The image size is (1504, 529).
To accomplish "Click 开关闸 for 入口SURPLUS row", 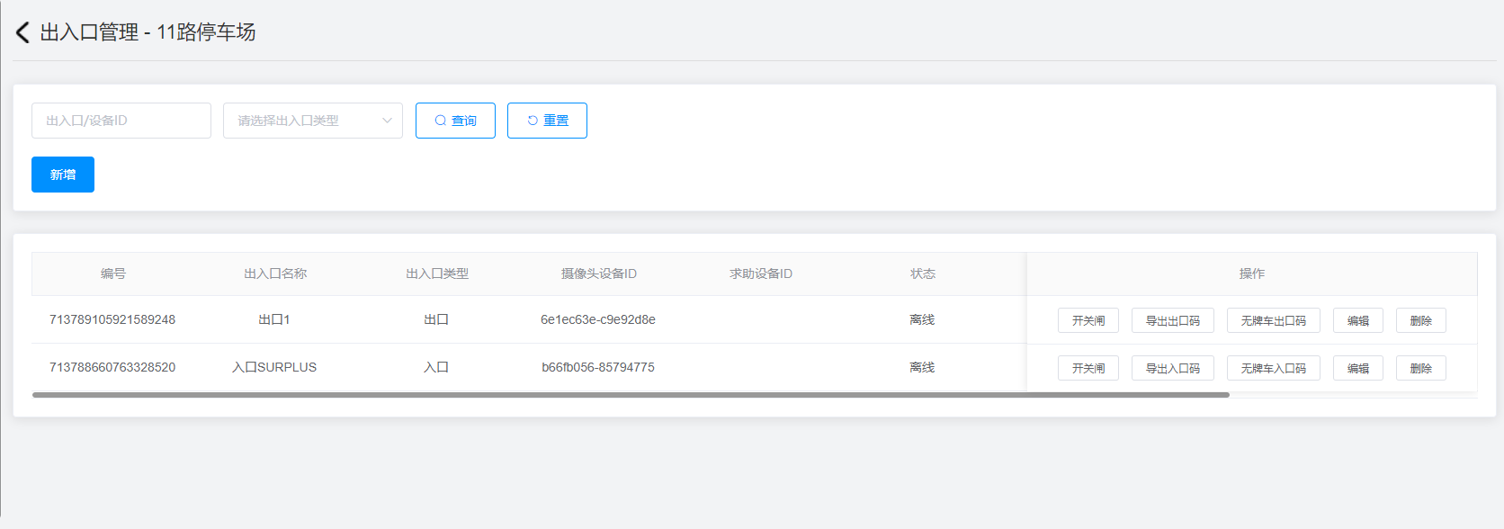I will [x=1088, y=368].
